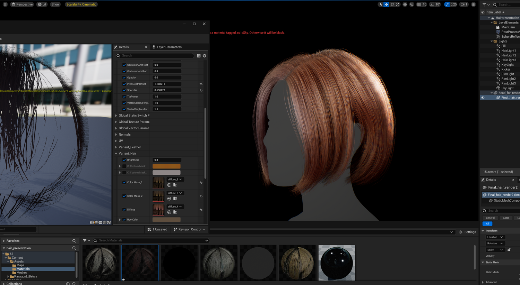The width and height of the screenshot is (520, 285).
Task: Expand the Normals parameter group
Action: (x=116, y=135)
